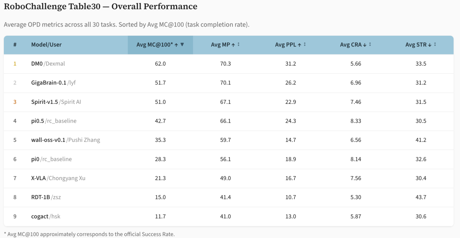Open the Dexmal user profile
Image resolution: width=460 pixels, height=238 pixels.
[x=55, y=63]
